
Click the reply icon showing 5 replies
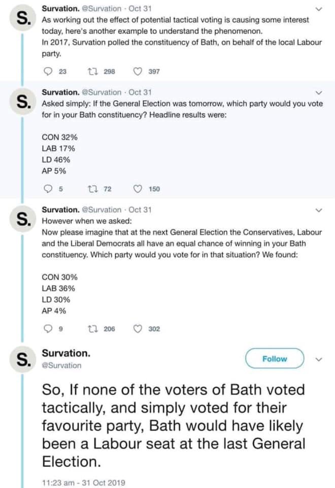coord(48,189)
